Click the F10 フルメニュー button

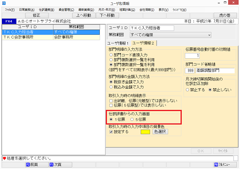point(225,165)
